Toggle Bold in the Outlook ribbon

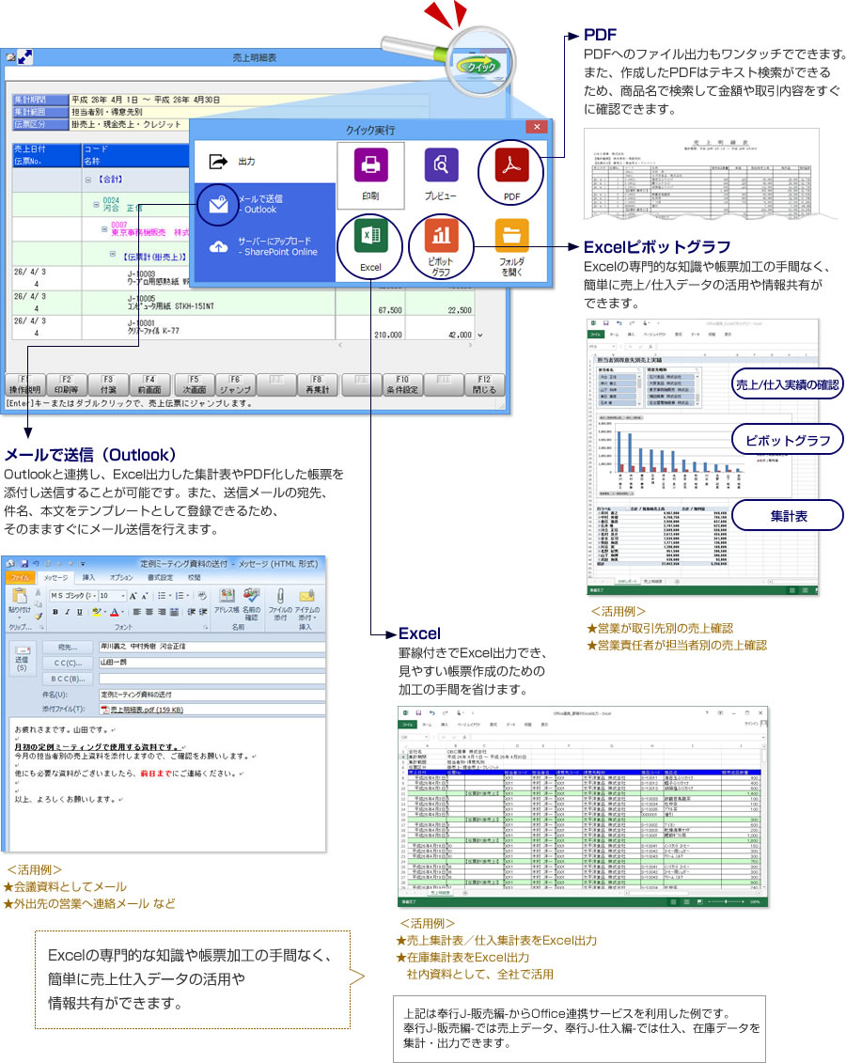point(55,612)
